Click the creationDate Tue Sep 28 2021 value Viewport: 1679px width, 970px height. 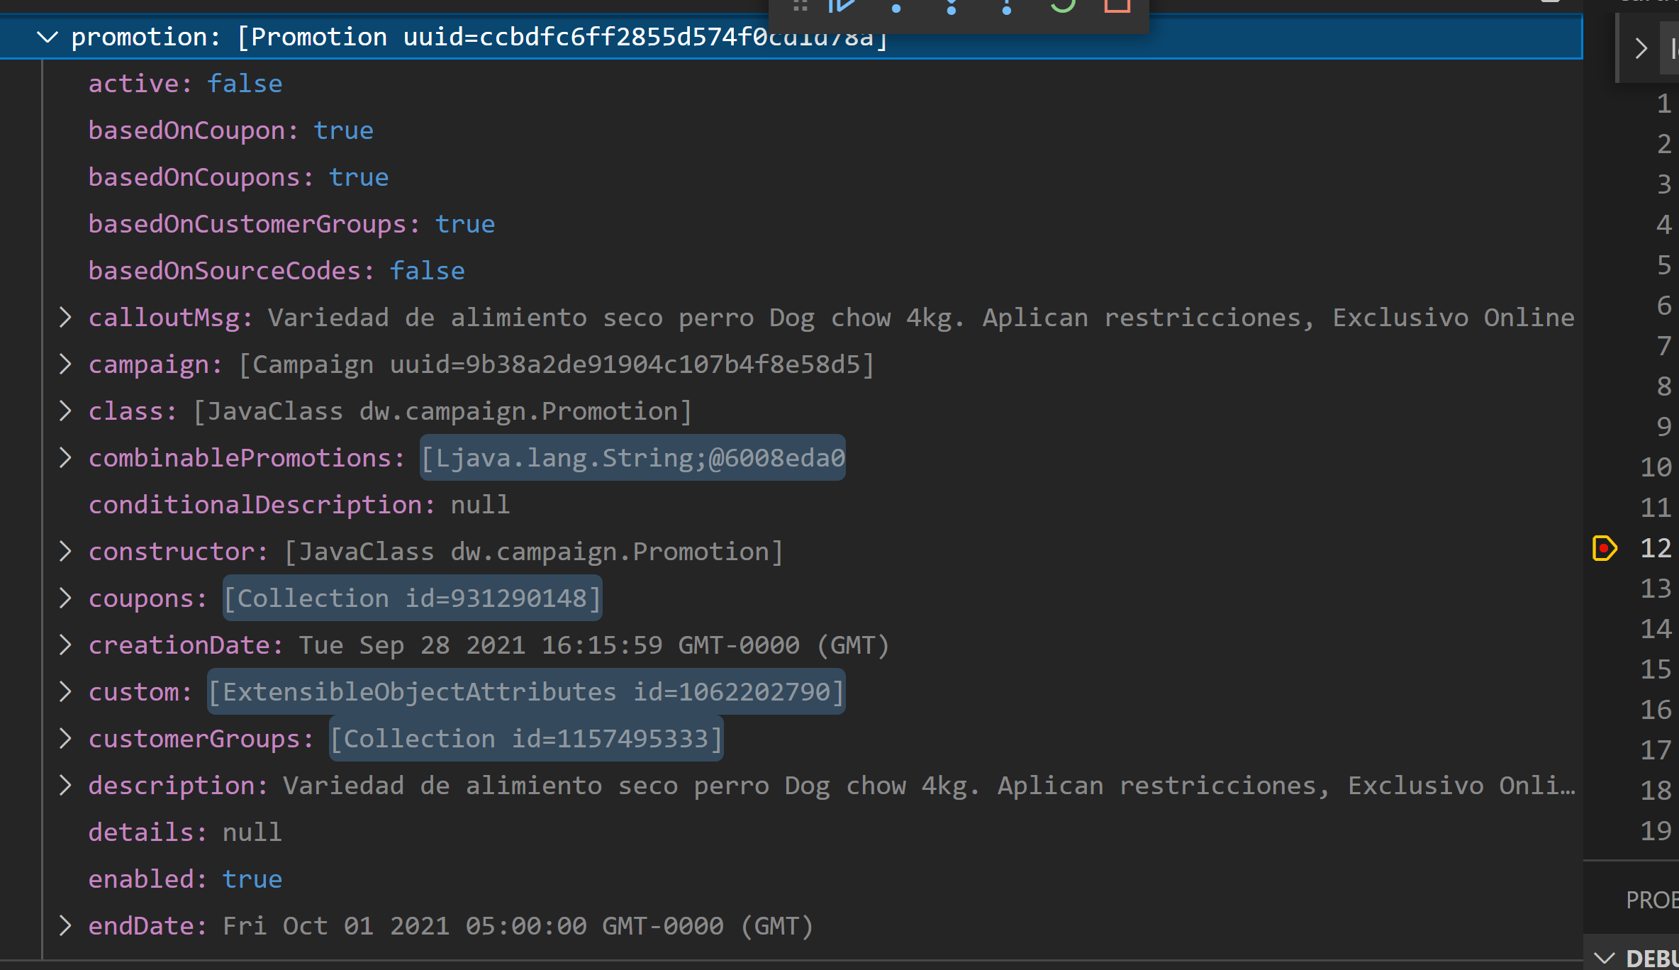pyautogui.click(x=594, y=645)
